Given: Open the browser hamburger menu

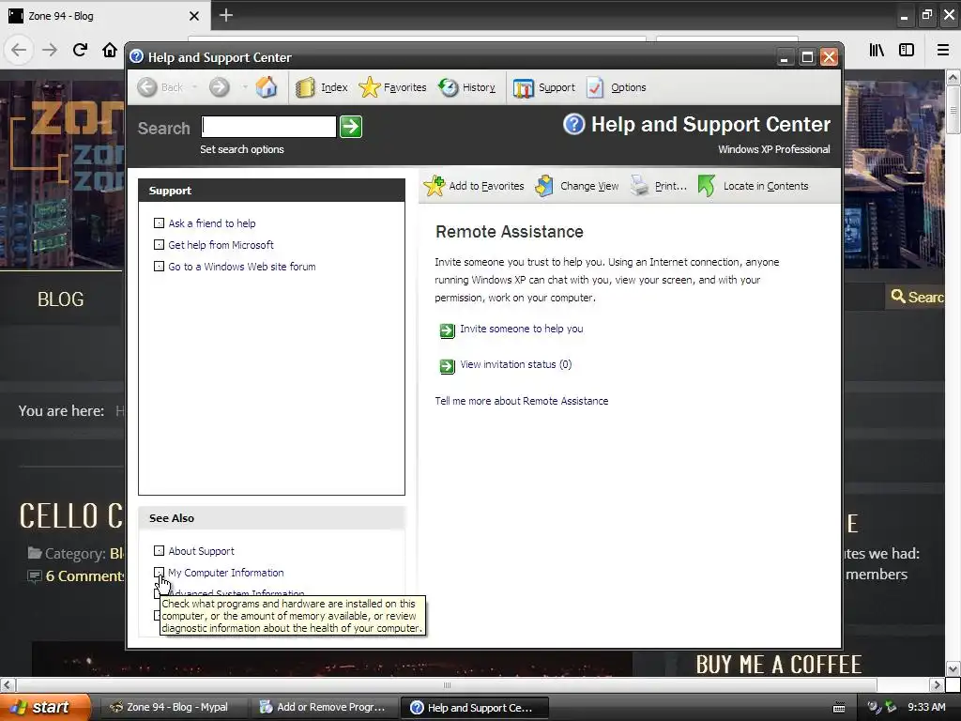Looking at the screenshot, I should point(943,51).
